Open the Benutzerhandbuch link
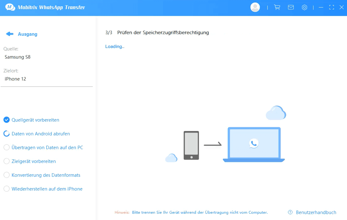 click(x=316, y=212)
